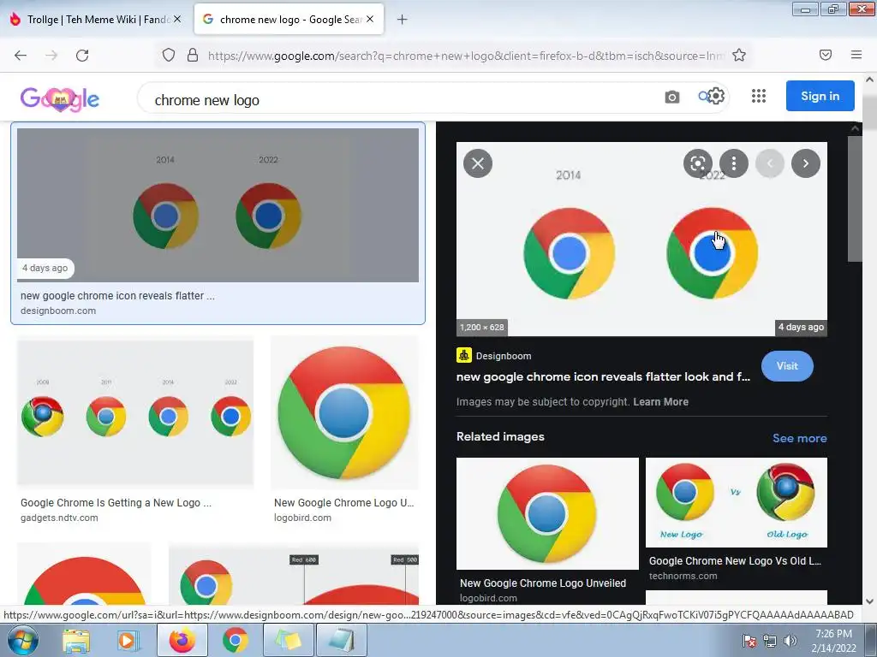Click 'New Google Chrome Logo U...' caption
This screenshot has width=877, height=657.
343,503
